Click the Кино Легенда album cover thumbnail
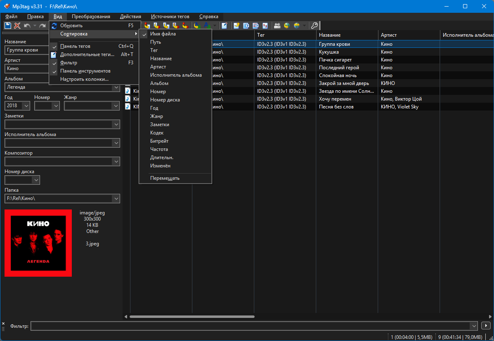 (x=38, y=243)
